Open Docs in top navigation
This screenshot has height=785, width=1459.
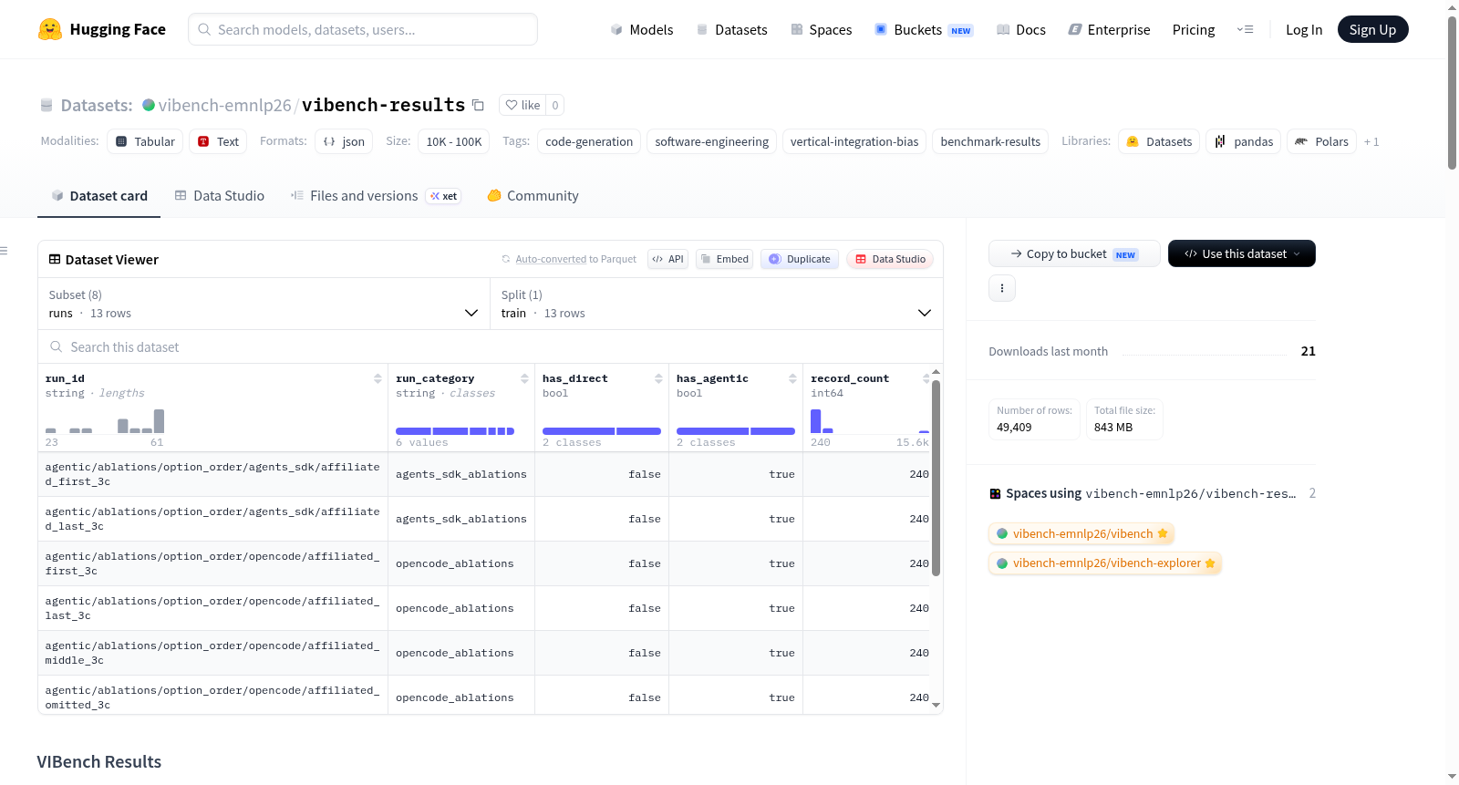1021,29
